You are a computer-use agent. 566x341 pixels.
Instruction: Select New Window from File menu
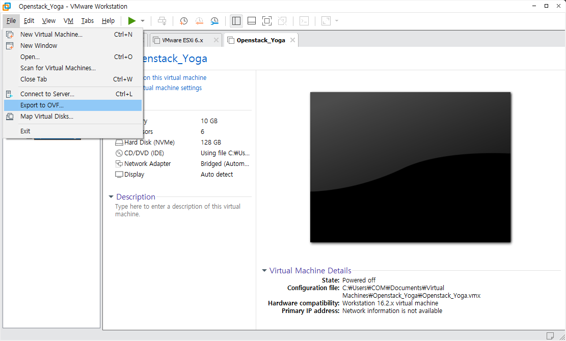(x=72, y=46)
